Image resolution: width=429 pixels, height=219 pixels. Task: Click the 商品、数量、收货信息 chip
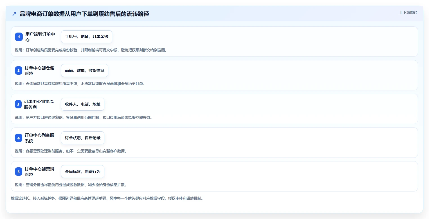click(x=85, y=70)
